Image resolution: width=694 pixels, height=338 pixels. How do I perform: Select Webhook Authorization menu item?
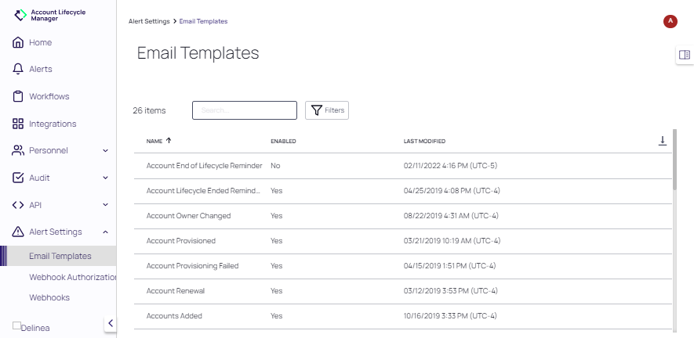click(72, 277)
